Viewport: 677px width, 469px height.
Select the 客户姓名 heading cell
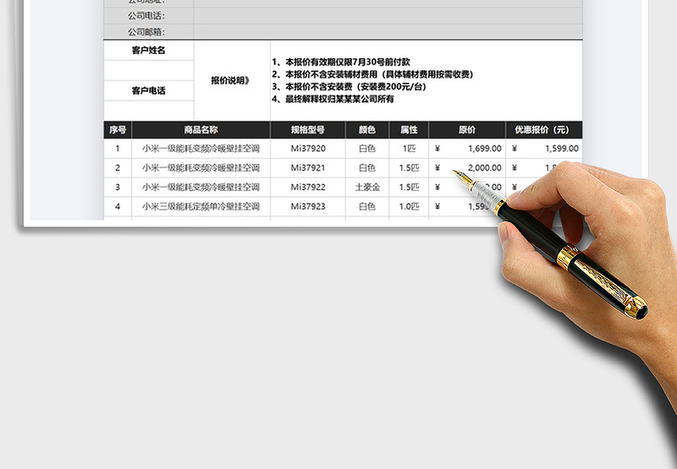pos(149,51)
